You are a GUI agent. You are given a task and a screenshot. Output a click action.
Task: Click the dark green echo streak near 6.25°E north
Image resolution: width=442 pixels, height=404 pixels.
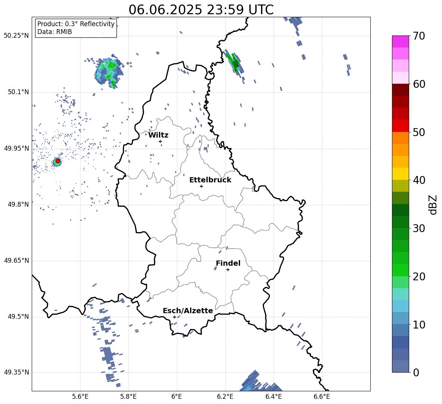click(x=233, y=63)
